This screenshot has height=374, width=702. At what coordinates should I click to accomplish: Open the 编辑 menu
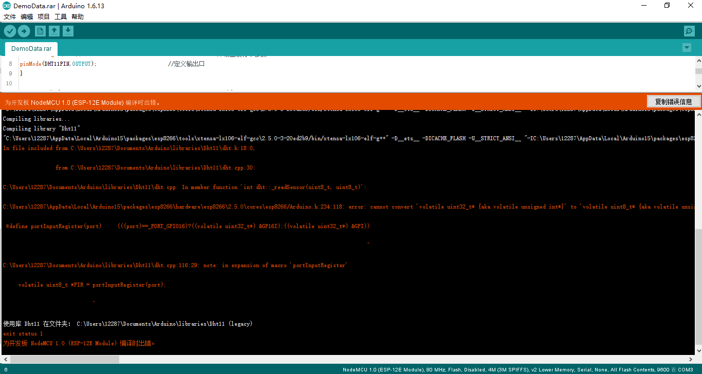click(27, 17)
